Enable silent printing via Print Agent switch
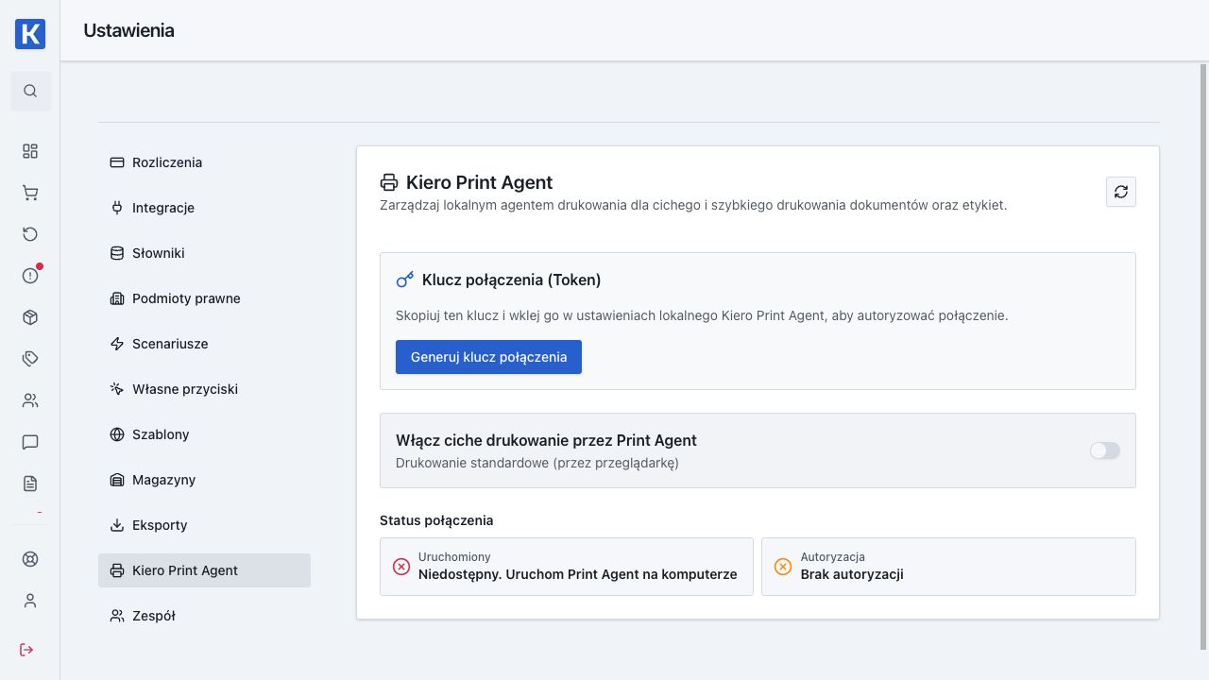This screenshot has height=680, width=1209. [x=1105, y=450]
